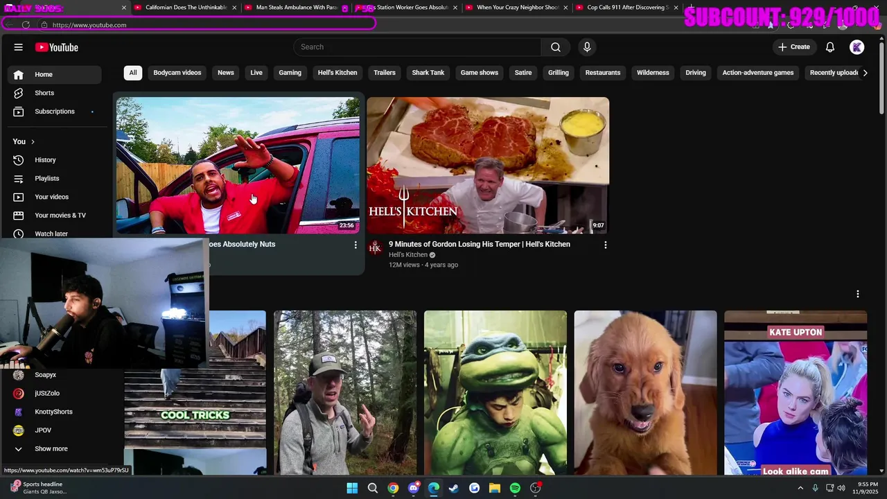Open File Explorer from the taskbar

click(x=495, y=488)
